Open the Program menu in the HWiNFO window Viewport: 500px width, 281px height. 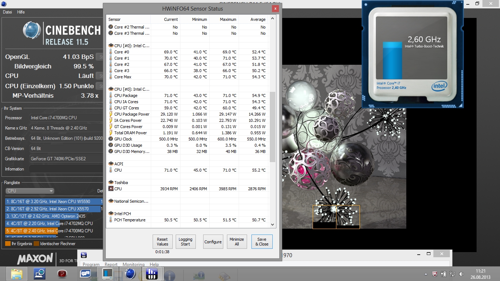tap(91, 265)
